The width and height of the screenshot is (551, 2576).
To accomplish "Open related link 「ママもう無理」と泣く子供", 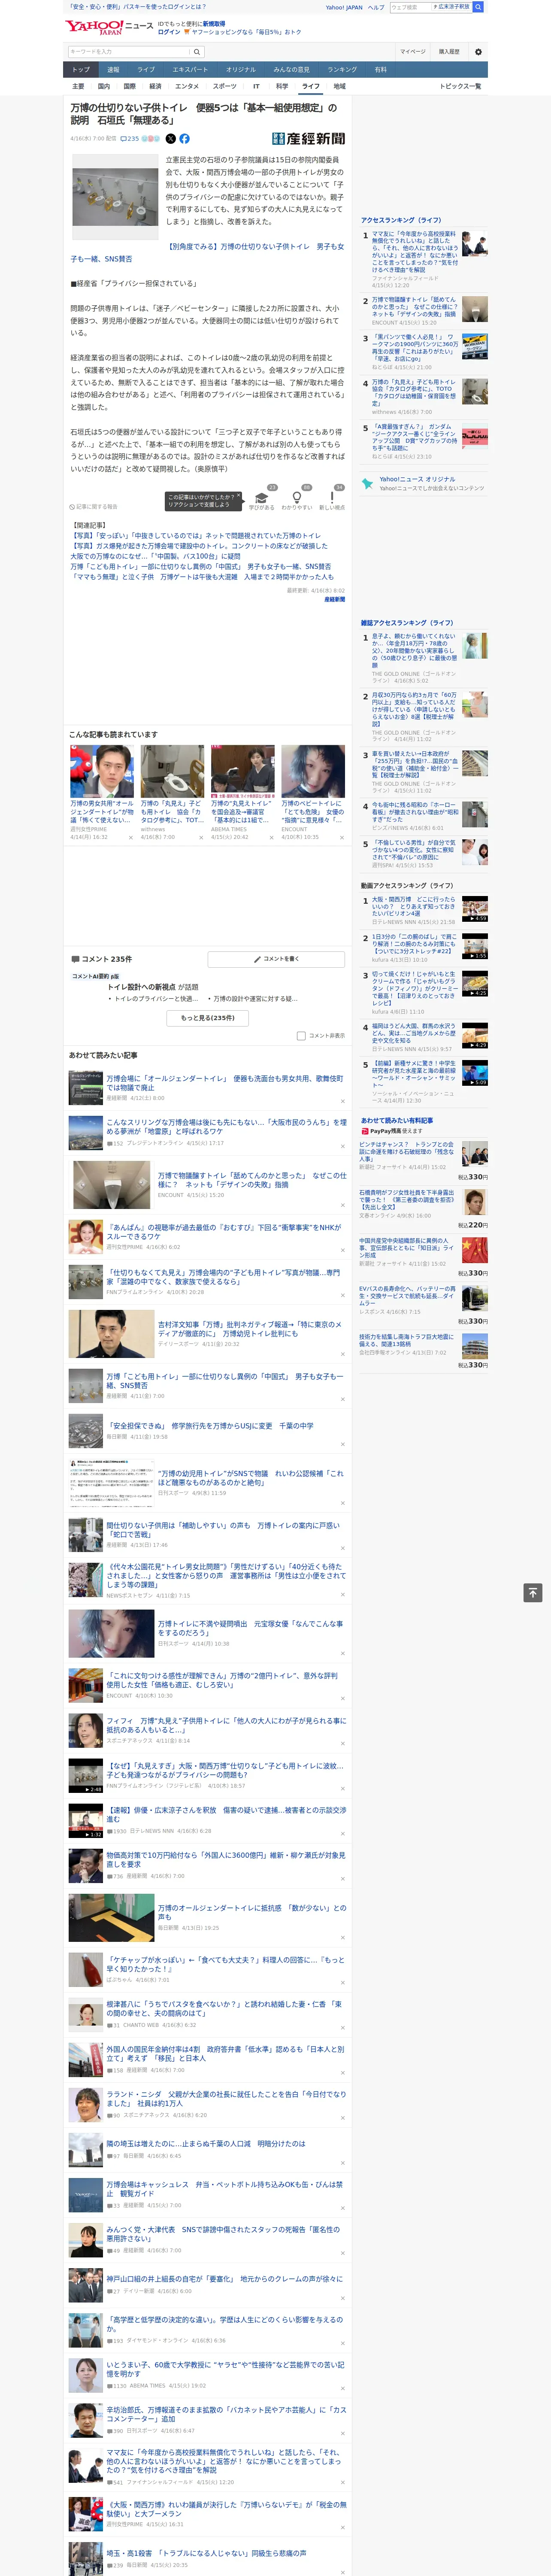I will tap(202, 577).
